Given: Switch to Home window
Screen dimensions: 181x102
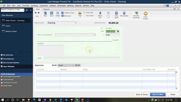Looking at the screenshot, I should pyautogui.click(x=8, y=26).
